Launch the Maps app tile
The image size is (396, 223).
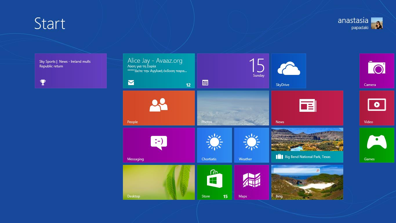pos(252,182)
